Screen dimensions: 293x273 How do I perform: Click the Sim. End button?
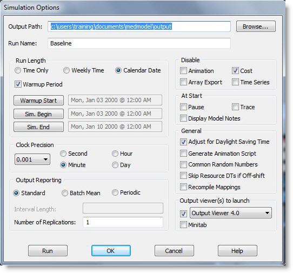(x=38, y=127)
